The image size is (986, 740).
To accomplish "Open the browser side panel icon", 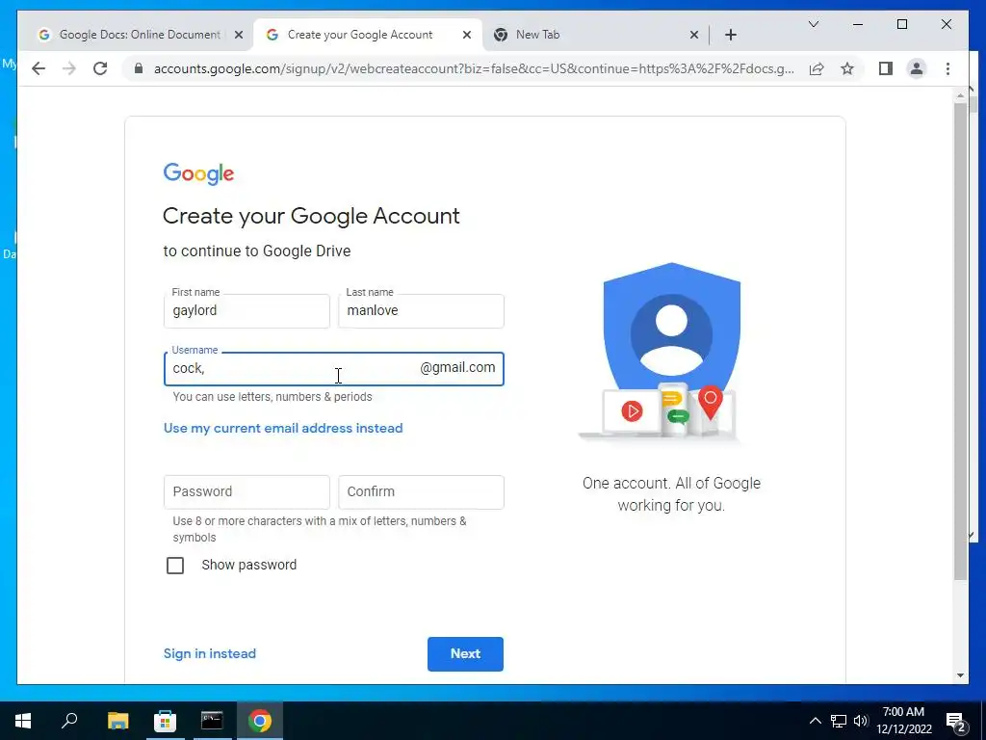I will [x=886, y=68].
